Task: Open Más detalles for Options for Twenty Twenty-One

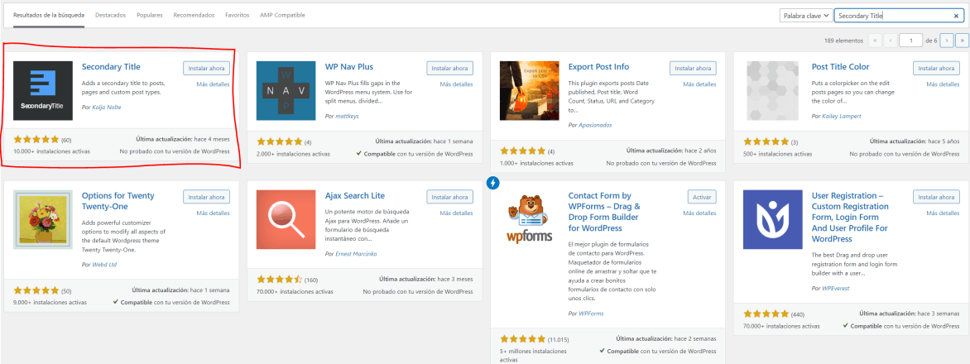Action: [x=213, y=213]
